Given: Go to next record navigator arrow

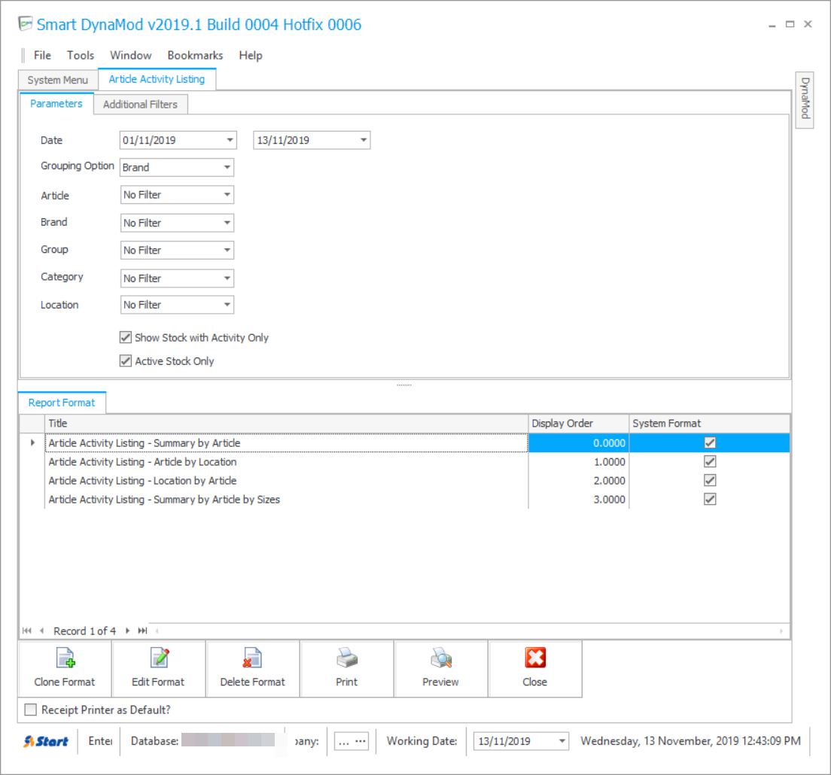Looking at the screenshot, I should tap(127, 631).
